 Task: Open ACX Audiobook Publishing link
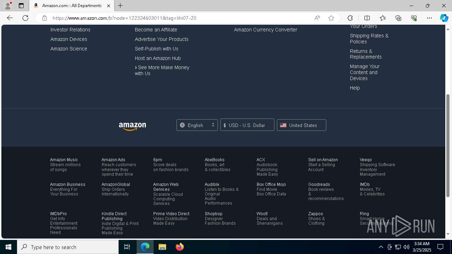click(267, 167)
